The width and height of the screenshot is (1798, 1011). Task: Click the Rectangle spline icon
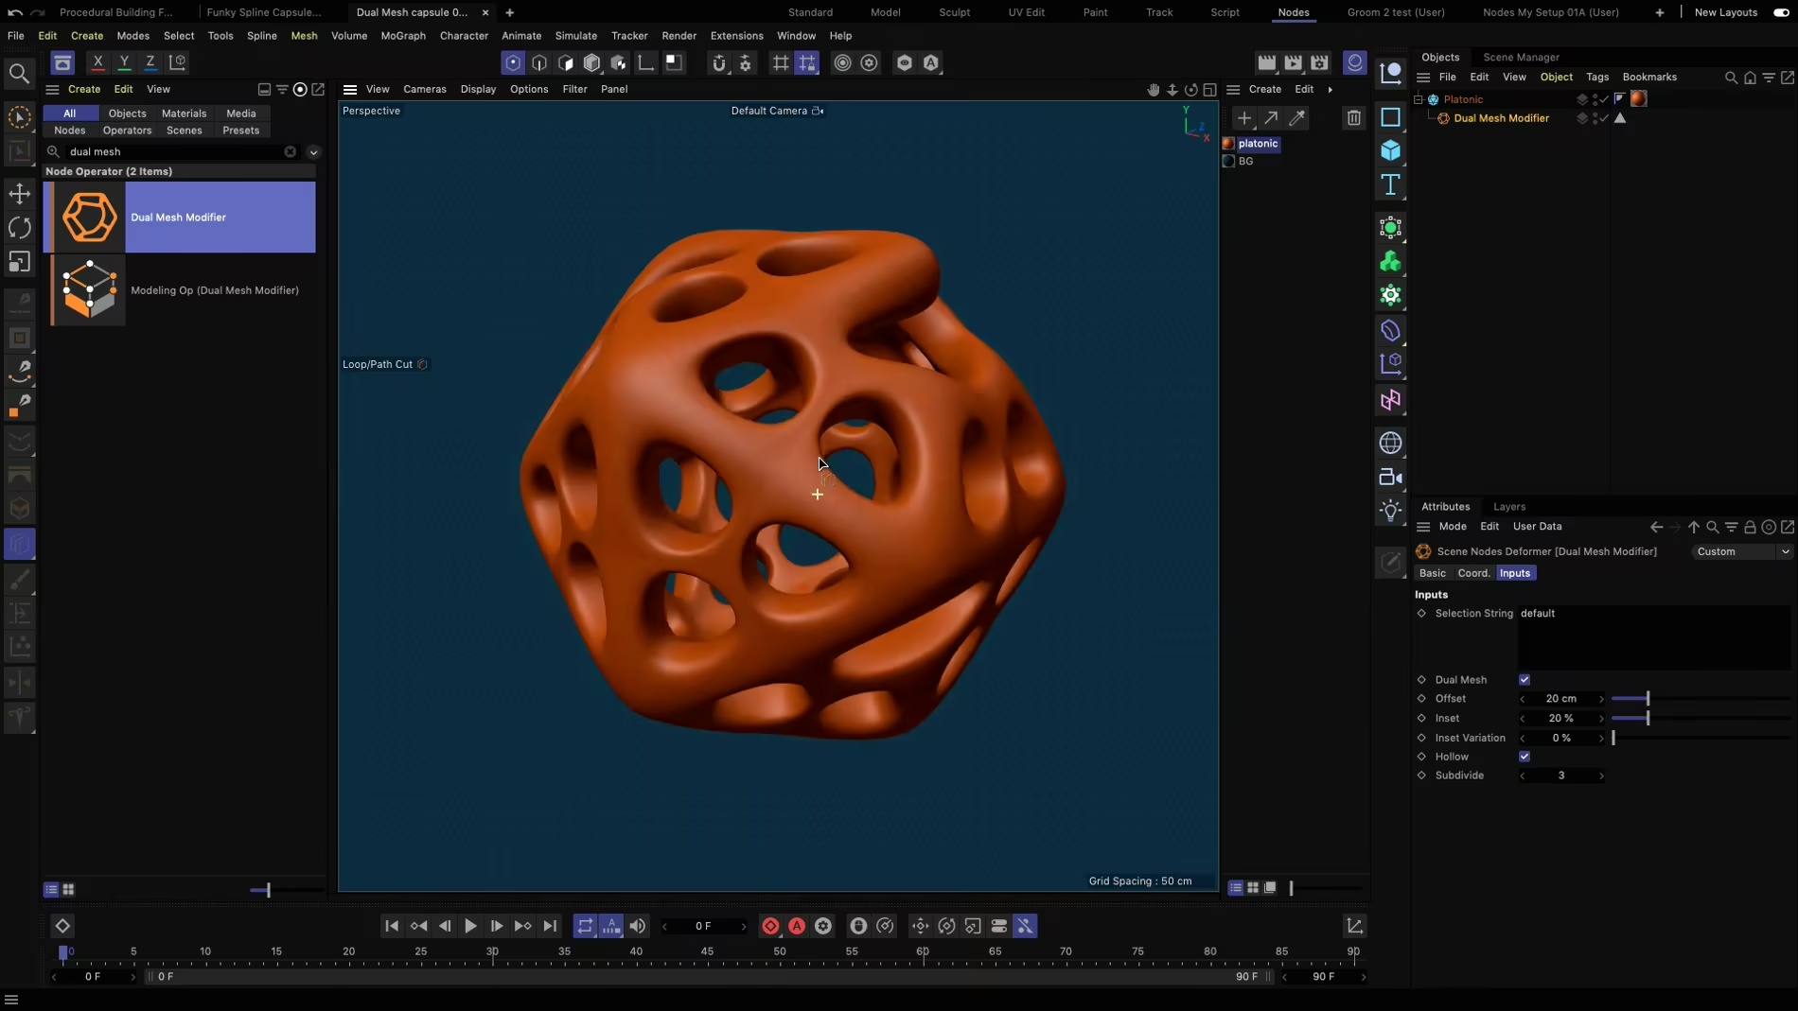coord(1390,117)
